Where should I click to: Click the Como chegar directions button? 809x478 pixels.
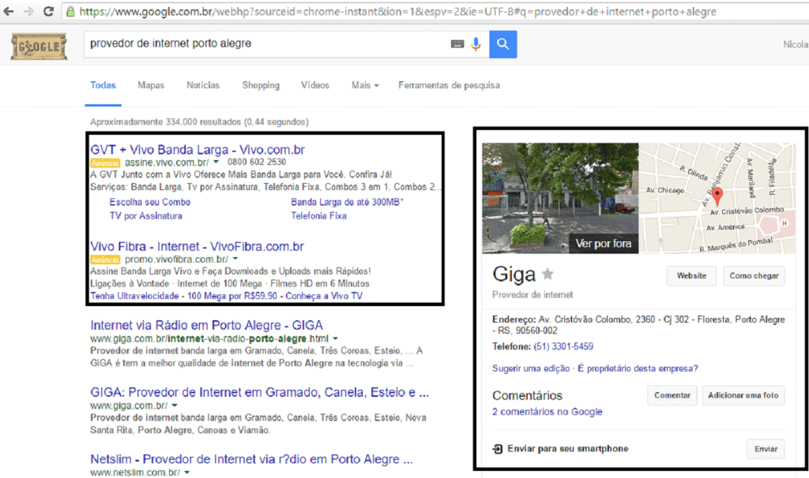coord(754,276)
